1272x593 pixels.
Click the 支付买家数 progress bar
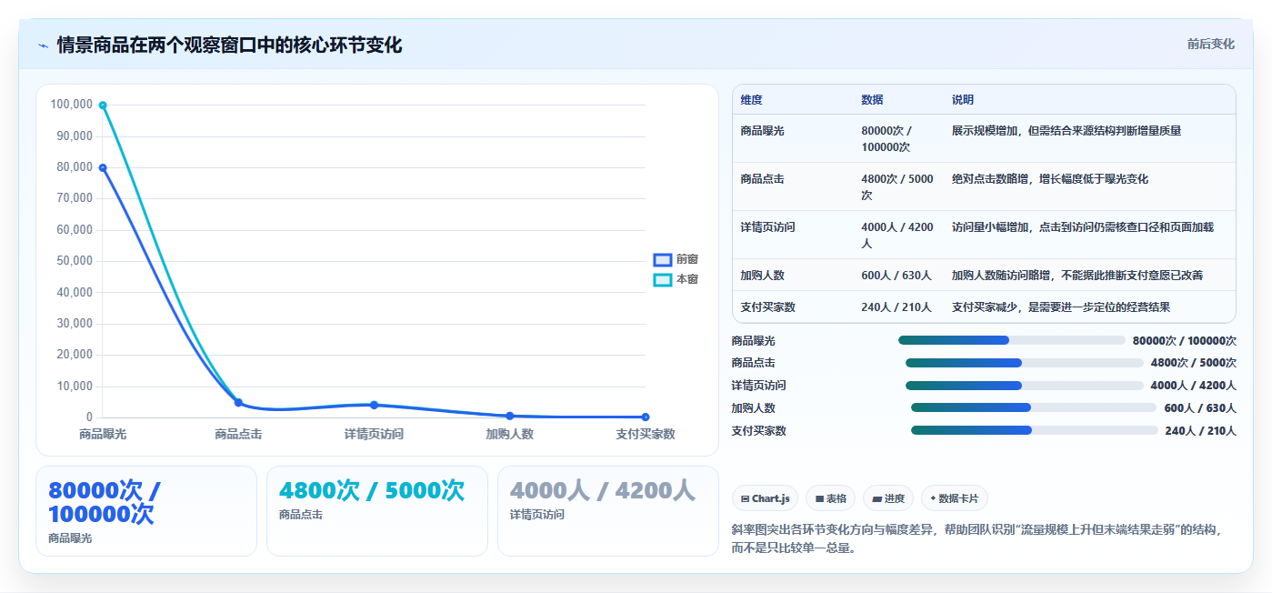pyautogui.click(x=1035, y=430)
